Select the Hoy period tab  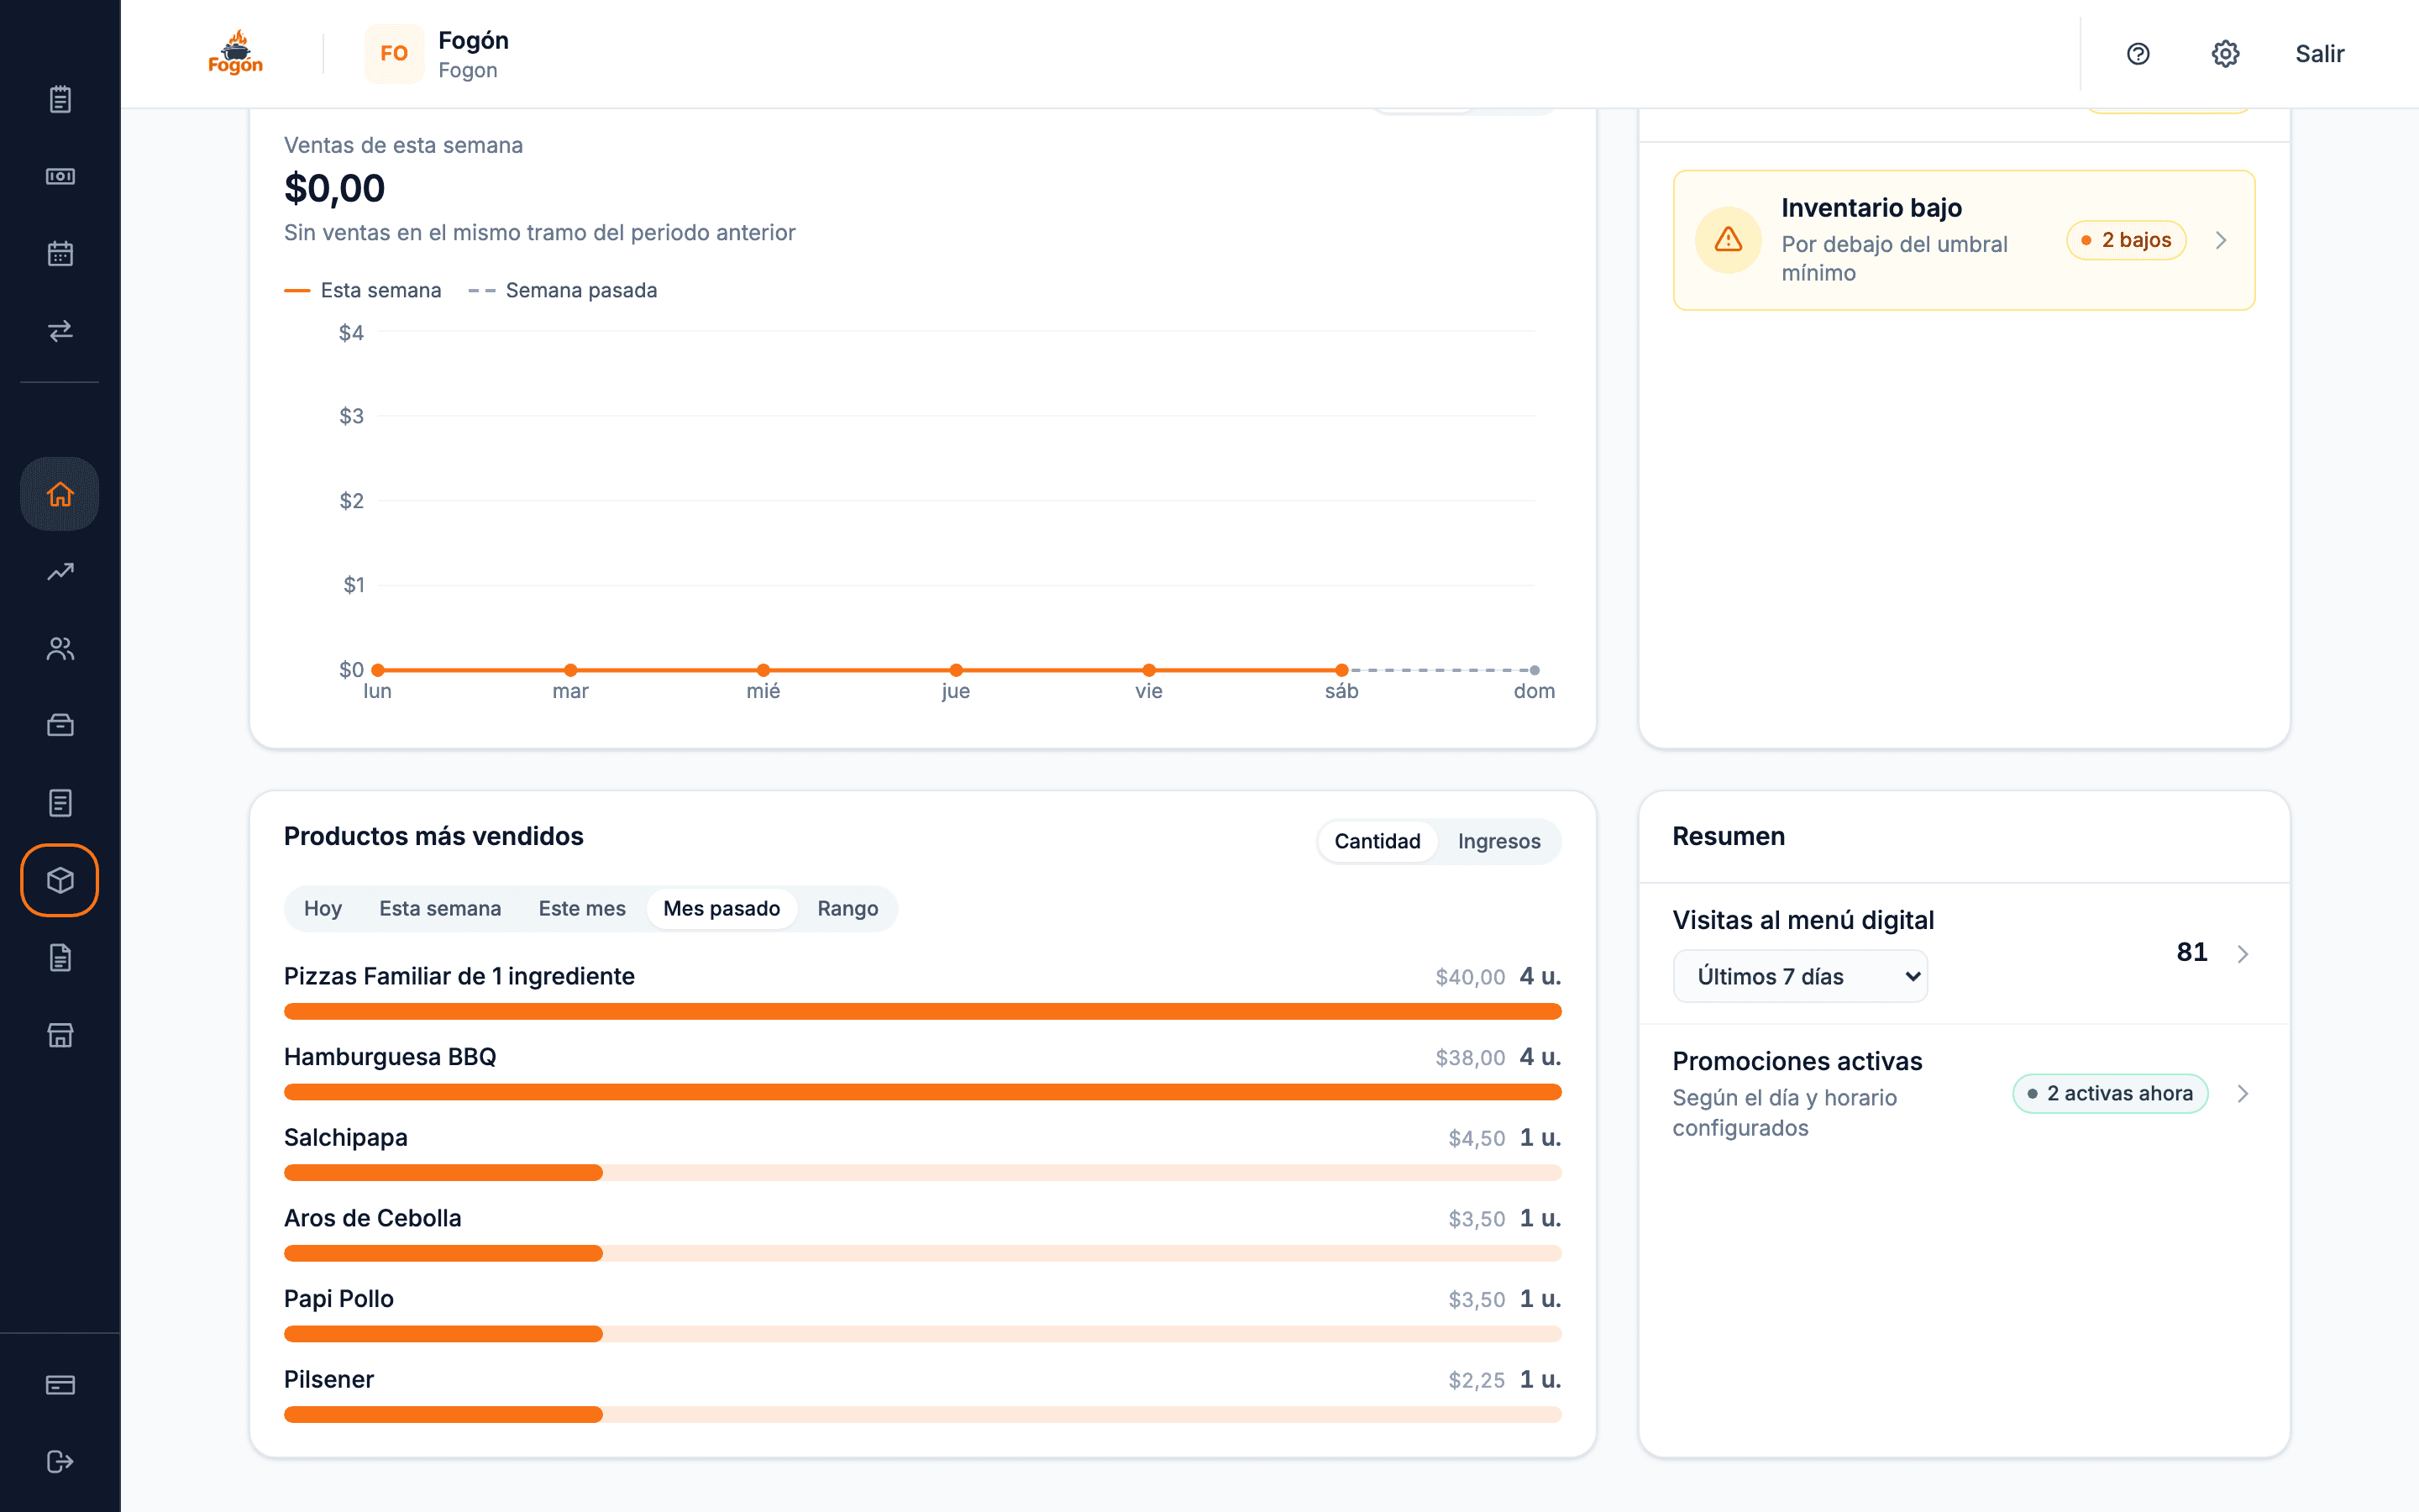[322, 908]
